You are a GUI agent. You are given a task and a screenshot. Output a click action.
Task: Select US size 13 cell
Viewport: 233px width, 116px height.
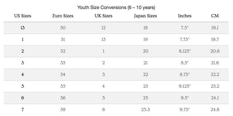click(x=23, y=28)
